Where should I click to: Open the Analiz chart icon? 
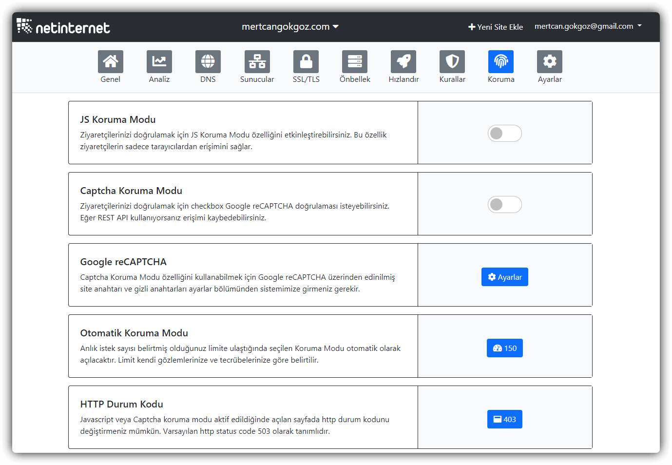[159, 61]
